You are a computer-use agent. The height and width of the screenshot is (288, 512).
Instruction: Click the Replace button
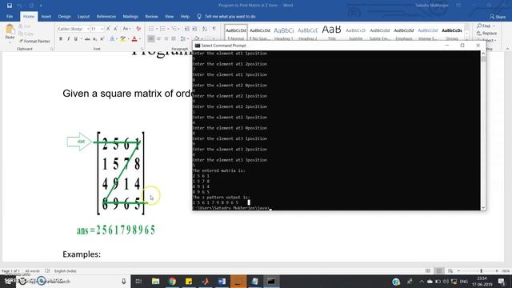(486, 34)
